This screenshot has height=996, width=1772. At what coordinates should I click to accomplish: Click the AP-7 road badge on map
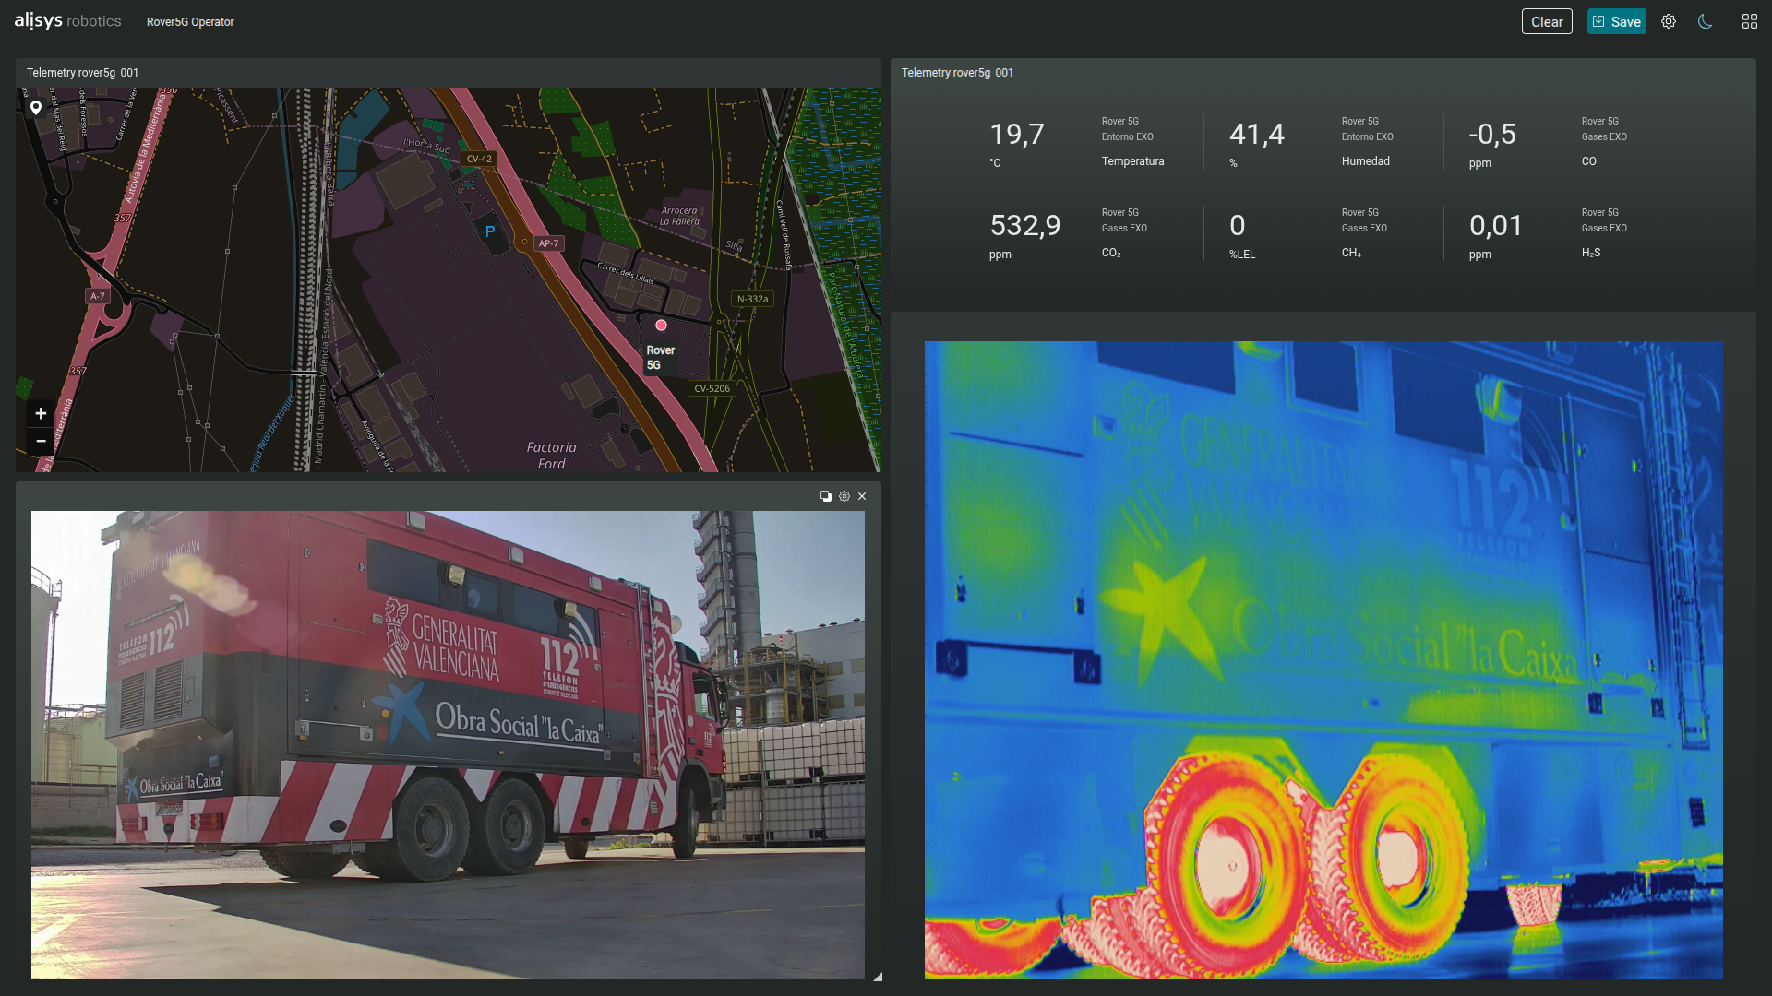pyautogui.click(x=548, y=243)
